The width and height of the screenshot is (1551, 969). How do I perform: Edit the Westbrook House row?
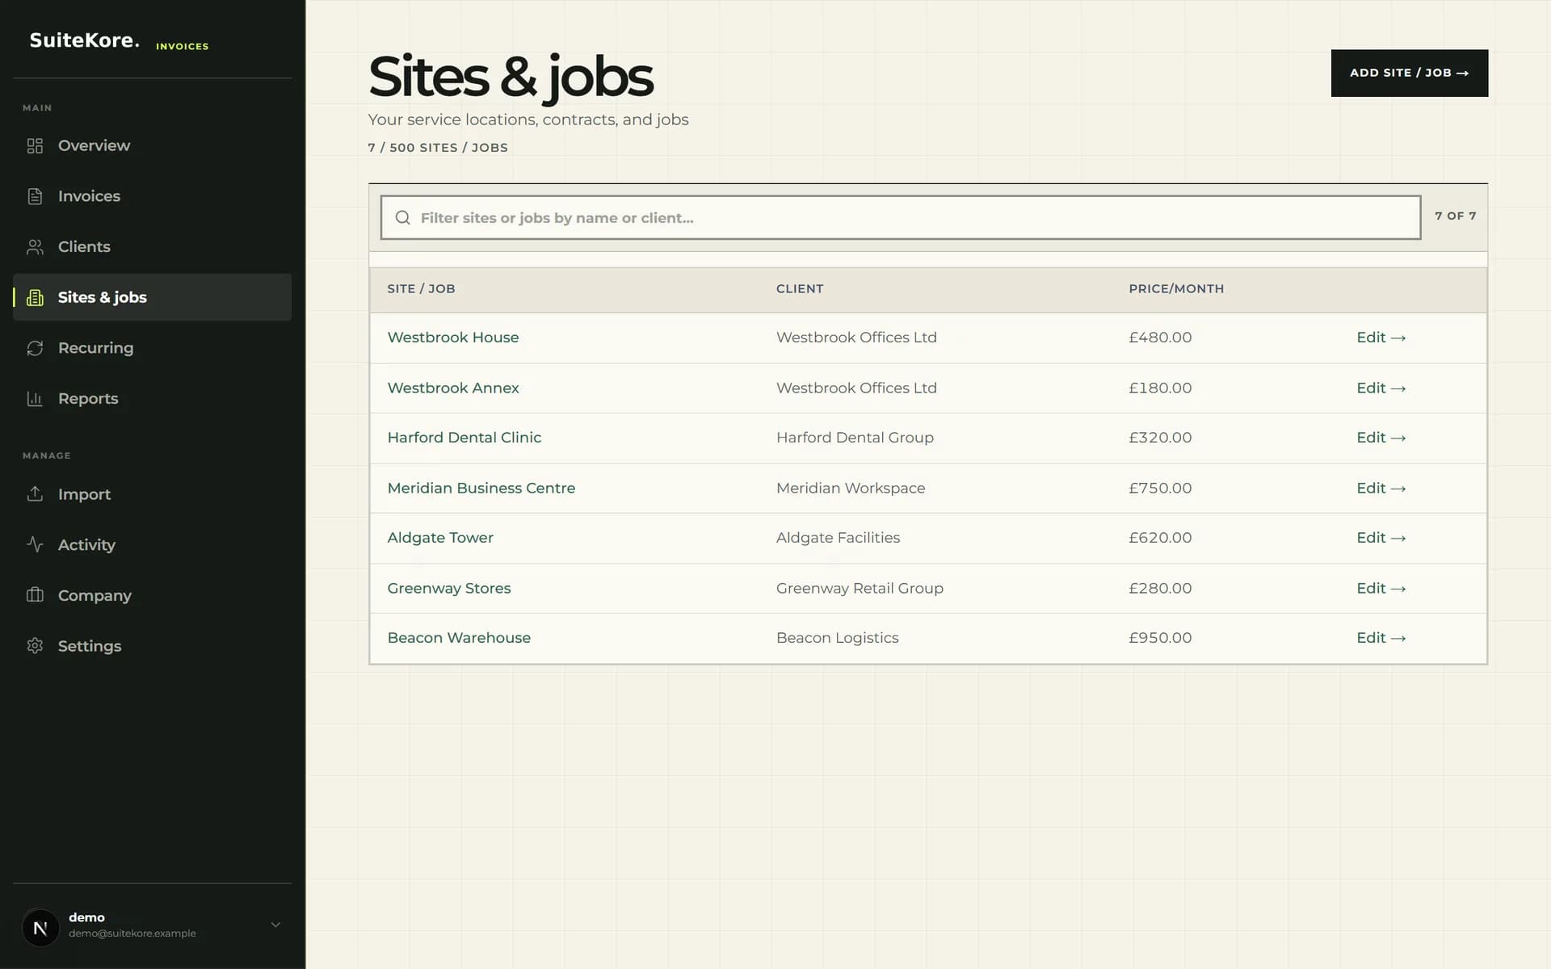(x=1381, y=338)
